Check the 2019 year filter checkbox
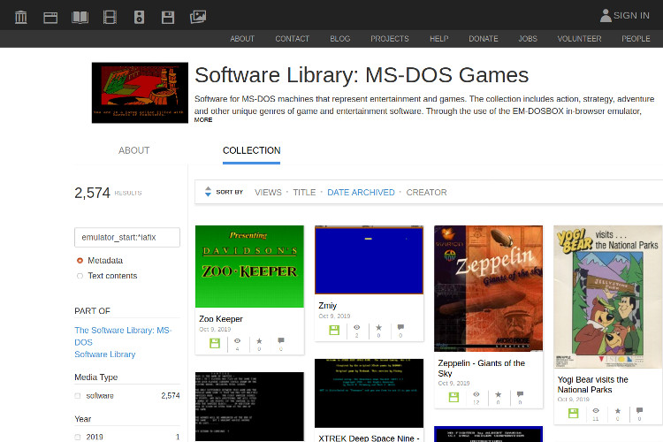663x442 pixels. 78,437
